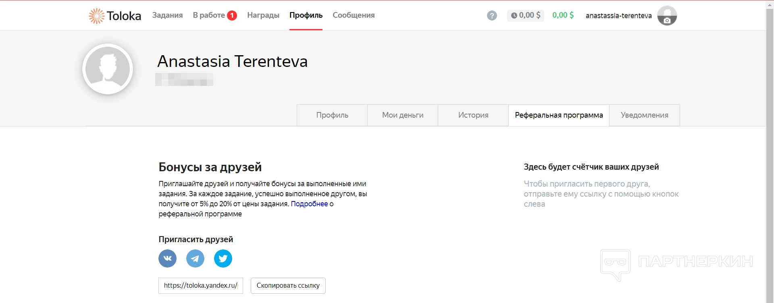Click the pending balance clock indicator
This screenshot has height=303, width=774.
(525, 15)
